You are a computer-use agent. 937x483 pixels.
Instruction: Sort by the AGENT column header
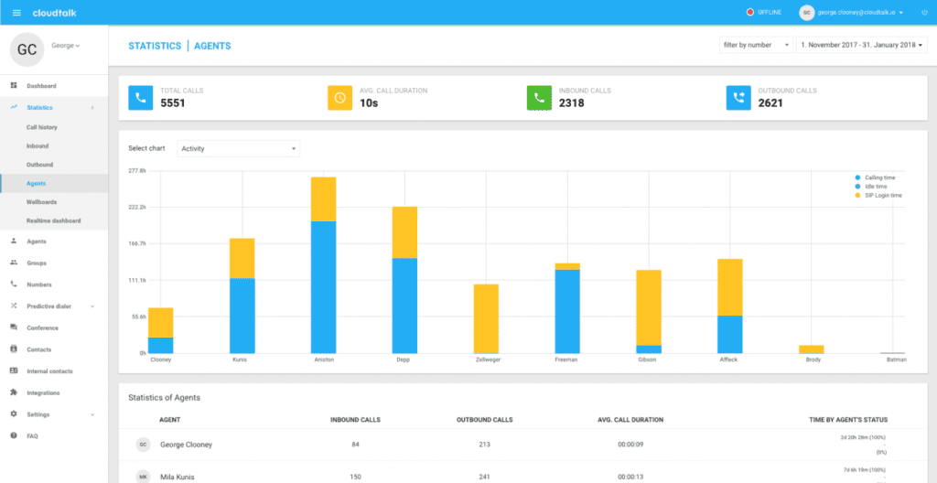(170, 420)
